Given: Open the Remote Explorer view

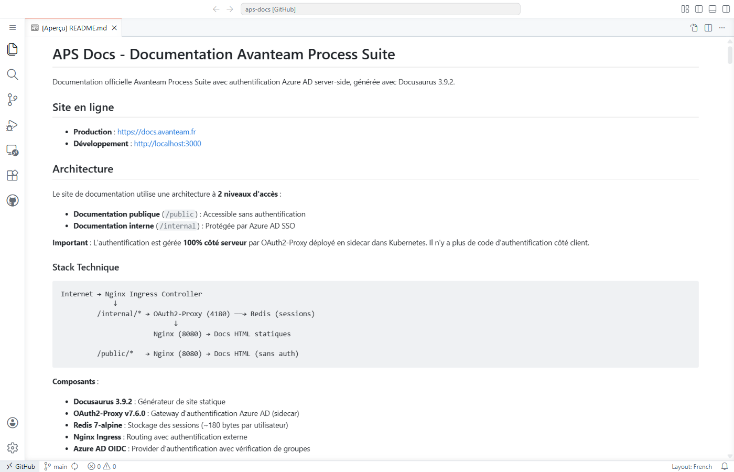Looking at the screenshot, I should coord(12,150).
